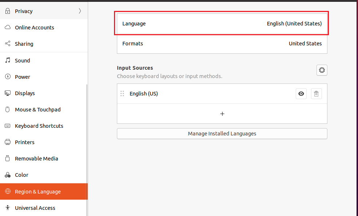Image resolution: width=358 pixels, height=216 pixels.
Task: Click the sidebar vertical scrollbar
Action: point(87,145)
